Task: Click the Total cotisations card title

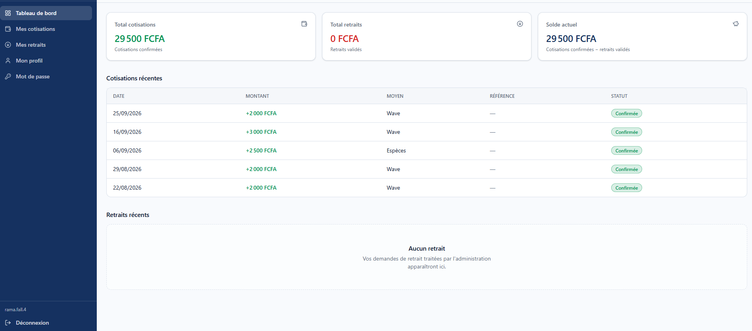Action: tap(135, 25)
